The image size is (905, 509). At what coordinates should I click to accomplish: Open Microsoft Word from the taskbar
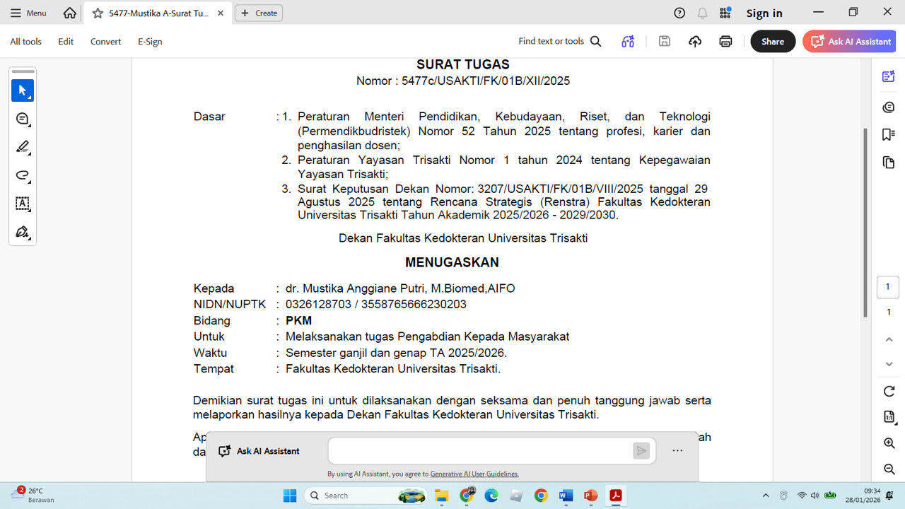coord(566,496)
